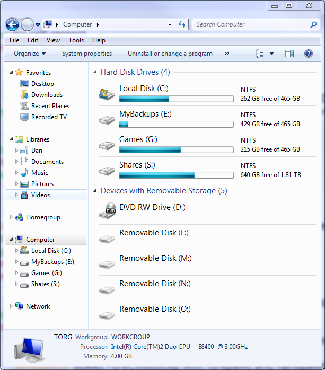
Task: Select the DVD RW Drive (D:) icon
Action: point(107,211)
